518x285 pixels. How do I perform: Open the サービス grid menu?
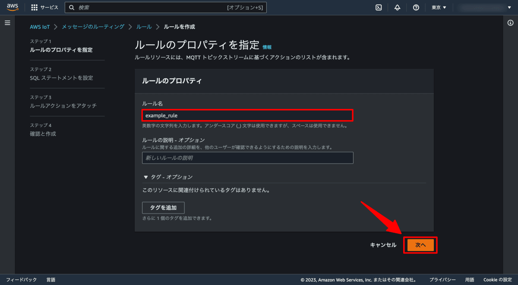45,7
